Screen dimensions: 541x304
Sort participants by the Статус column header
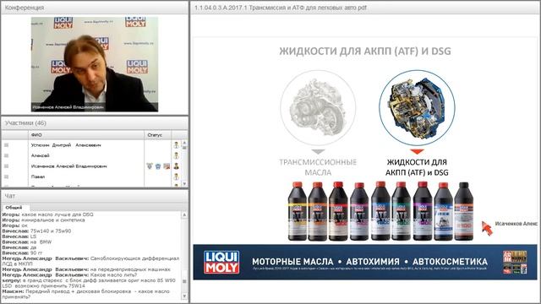click(157, 135)
